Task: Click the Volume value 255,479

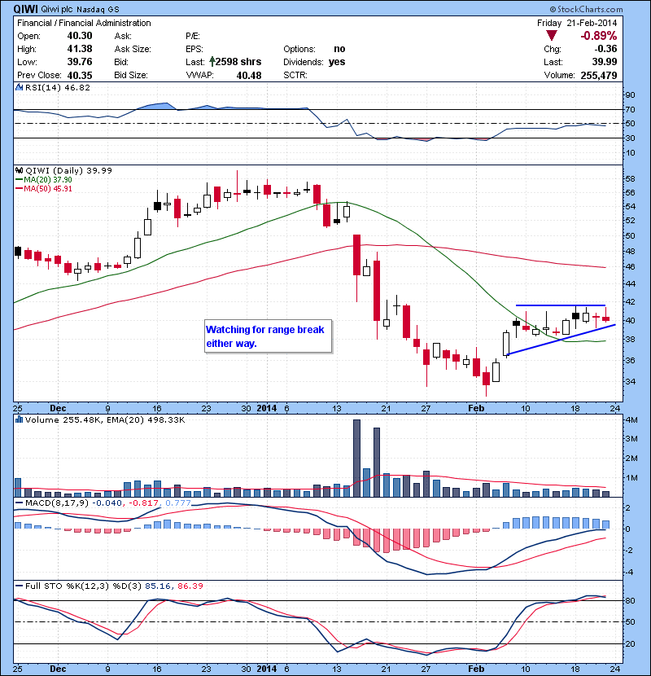Action: pos(599,76)
